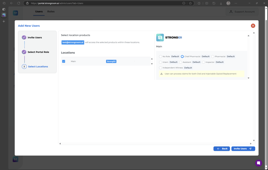The image size is (268, 170).
Task: Select the Pharmacist role radio button
Action: pos(213,57)
